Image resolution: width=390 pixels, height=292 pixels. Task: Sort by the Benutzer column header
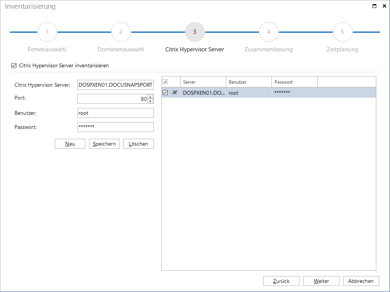coord(249,82)
